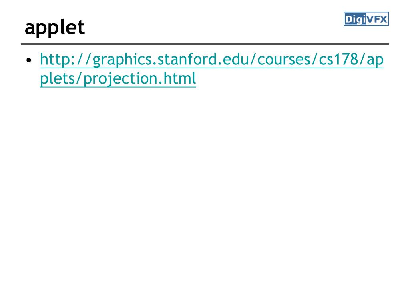Click the final 't' of the title 'applet'
This screenshot has height=307, width=410.
[81, 27]
